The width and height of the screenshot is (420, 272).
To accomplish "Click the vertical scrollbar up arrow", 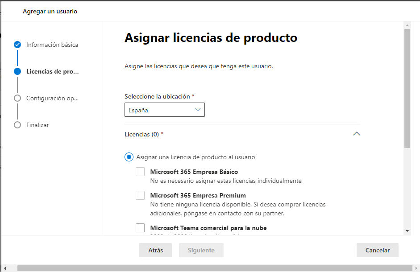I will (407, 25).
